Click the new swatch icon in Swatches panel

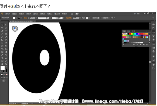click(x=144, y=45)
